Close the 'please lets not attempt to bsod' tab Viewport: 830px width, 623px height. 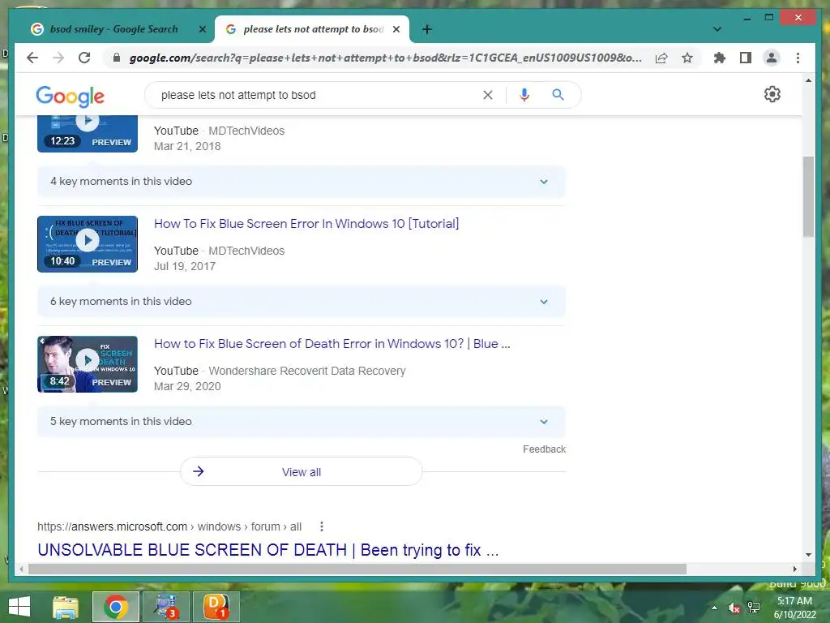click(396, 29)
